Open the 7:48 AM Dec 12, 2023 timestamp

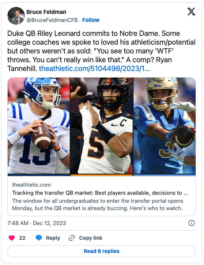tap(37, 223)
